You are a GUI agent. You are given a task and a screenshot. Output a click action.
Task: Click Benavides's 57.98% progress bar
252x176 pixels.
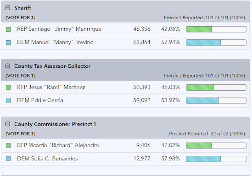click(216, 159)
